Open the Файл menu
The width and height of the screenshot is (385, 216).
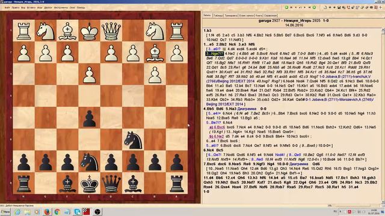tap(8, 8)
